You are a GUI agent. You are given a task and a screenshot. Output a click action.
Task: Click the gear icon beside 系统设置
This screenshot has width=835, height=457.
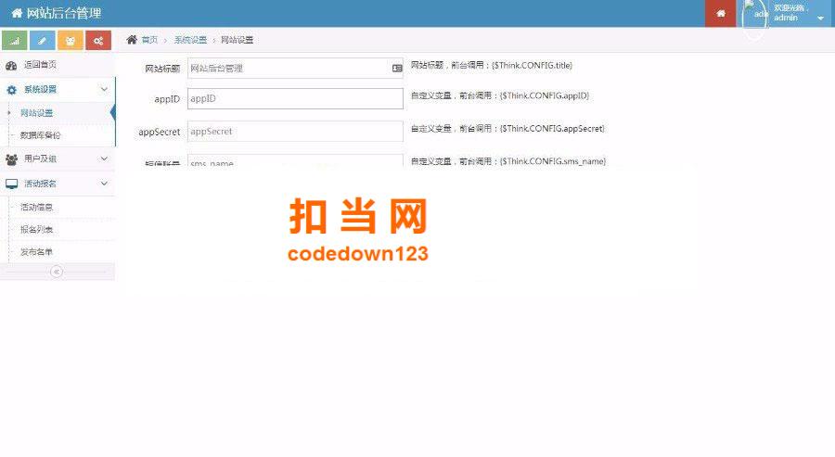(x=11, y=90)
